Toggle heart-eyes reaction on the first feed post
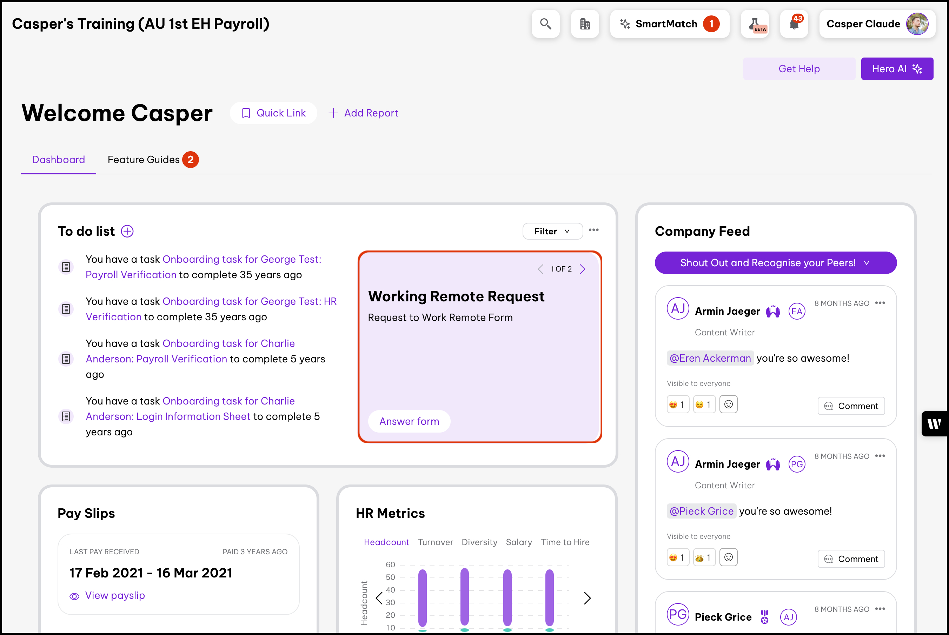Screen dimensions: 949x635 (x=678, y=404)
